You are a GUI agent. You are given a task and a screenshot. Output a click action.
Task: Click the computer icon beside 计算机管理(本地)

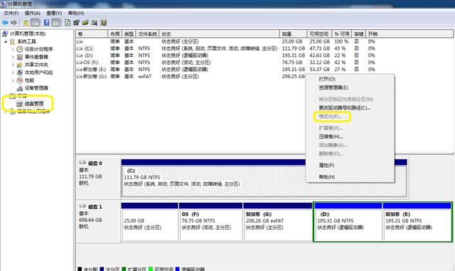coord(5,33)
